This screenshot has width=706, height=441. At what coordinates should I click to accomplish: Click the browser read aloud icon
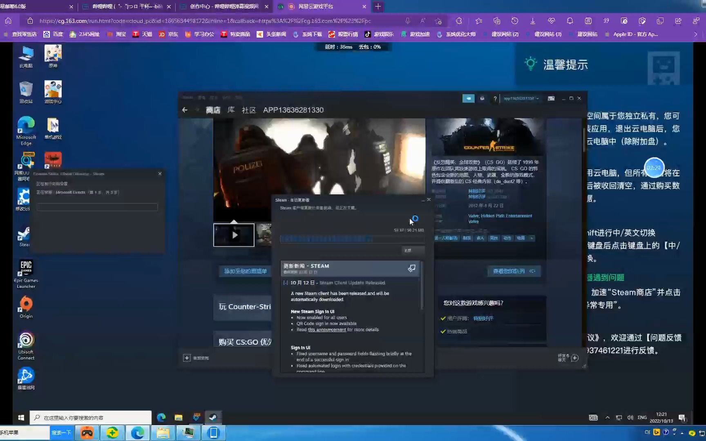[x=422, y=20]
